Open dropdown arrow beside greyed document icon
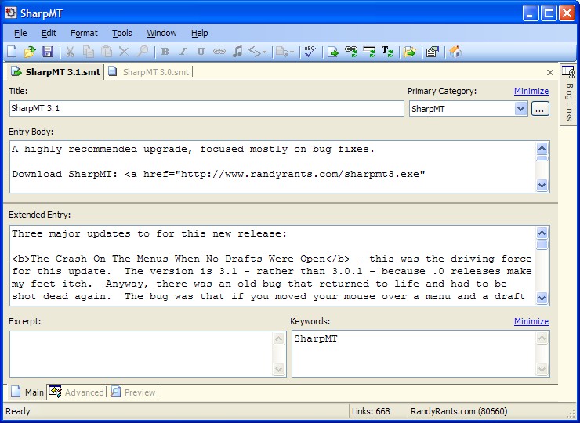The height and width of the screenshot is (423, 580). pos(292,52)
